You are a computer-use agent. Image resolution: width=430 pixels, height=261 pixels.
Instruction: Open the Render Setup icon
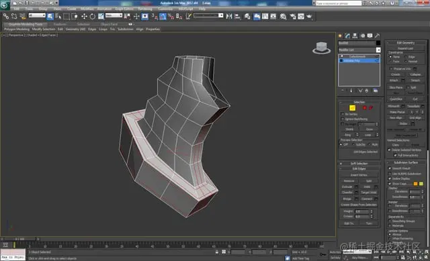(293, 16)
